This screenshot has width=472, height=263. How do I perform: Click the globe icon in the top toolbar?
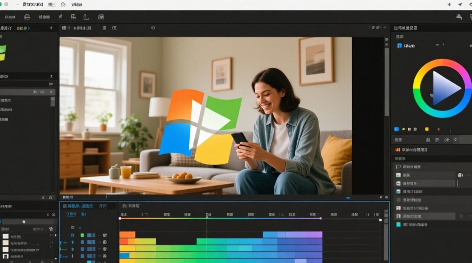[27, 17]
